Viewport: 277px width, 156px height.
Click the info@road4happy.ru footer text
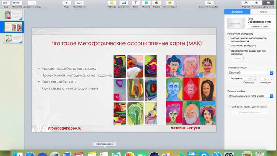coord(64,128)
